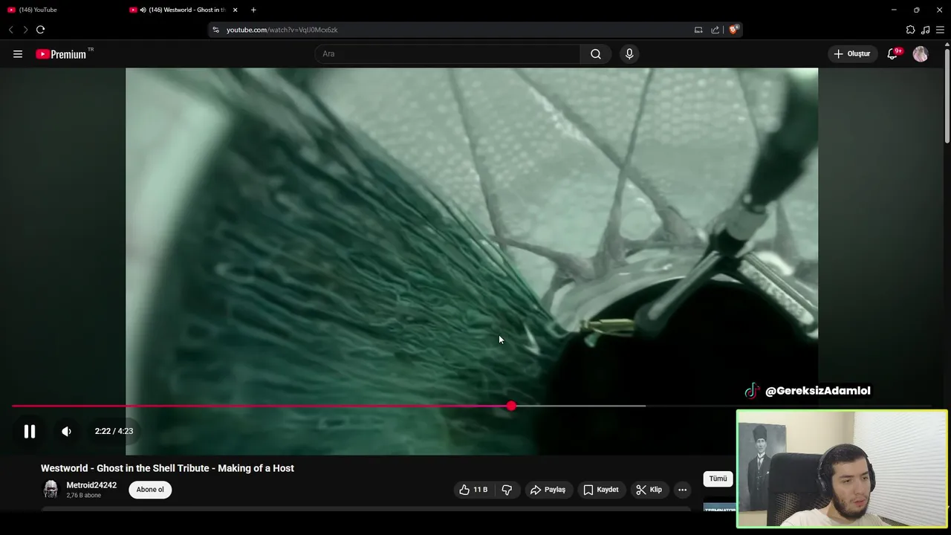
Task: Open the browser extensions puzzle icon
Action: (x=910, y=30)
